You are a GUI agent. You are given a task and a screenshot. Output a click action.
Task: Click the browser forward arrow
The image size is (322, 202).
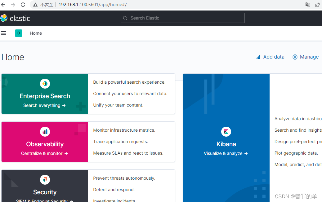click(13, 5)
